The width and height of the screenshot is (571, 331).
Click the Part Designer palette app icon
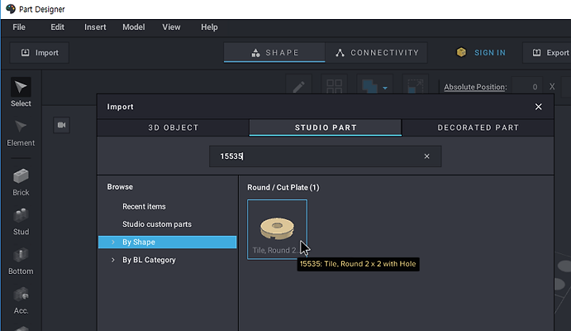click(x=10, y=9)
